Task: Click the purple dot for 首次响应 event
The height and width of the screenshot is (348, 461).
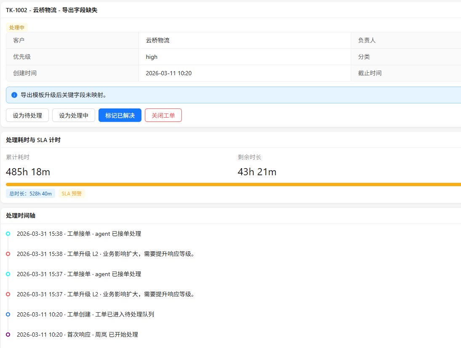Action: (8, 335)
